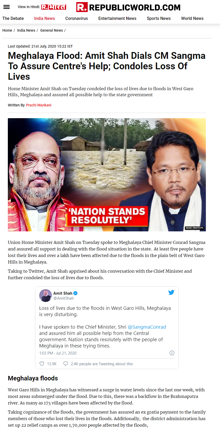Open author Prachi Mankani's page
Image resolution: width=220 pixels, height=440 pixels.
coord(39,105)
